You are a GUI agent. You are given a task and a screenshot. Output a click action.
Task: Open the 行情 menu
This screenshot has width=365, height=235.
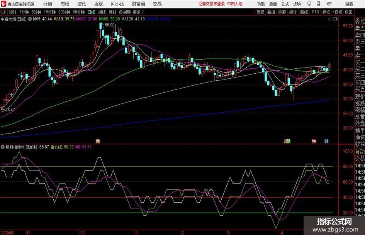tap(48, 4)
